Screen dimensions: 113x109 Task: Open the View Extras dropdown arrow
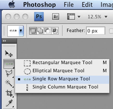(x=79, y=17)
